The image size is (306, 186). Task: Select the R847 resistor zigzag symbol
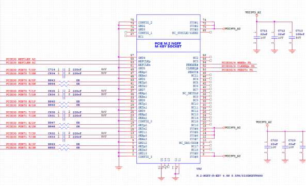[64, 124]
